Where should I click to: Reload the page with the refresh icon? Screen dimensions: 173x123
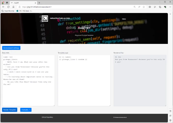click(x=8, y=7)
